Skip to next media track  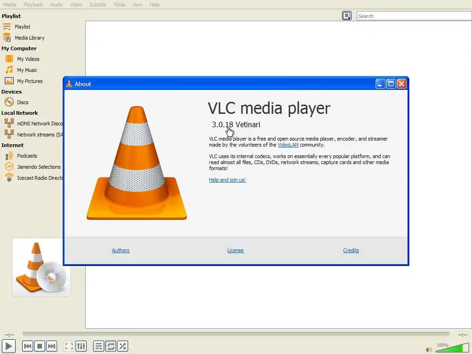(52, 346)
